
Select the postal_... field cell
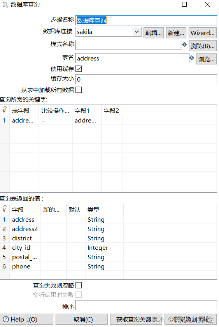(x=25, y=257)
